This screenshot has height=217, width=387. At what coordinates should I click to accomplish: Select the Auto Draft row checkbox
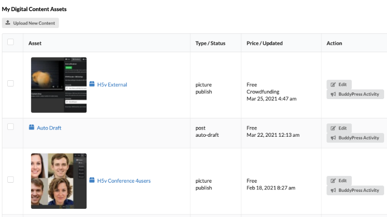click(11, 127)
